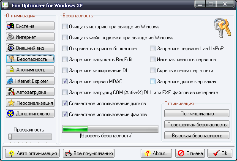Select the Безопасность section button
Viewport: 237px width, 161px height.
pyautogui.click(x=30, y=59)
